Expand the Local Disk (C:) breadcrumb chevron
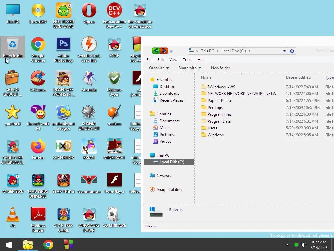Screen dimensions: 334x251 tap(250, 51)
